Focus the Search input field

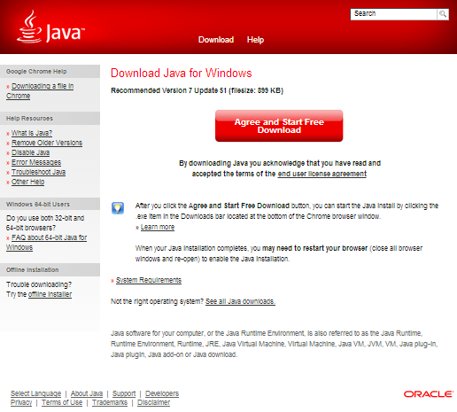point(393,14)
